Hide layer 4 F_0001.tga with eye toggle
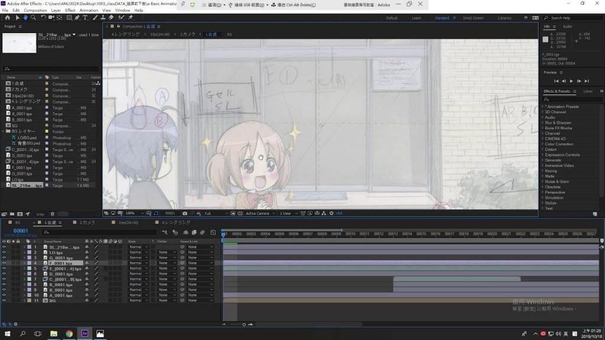 coord(4,263)
